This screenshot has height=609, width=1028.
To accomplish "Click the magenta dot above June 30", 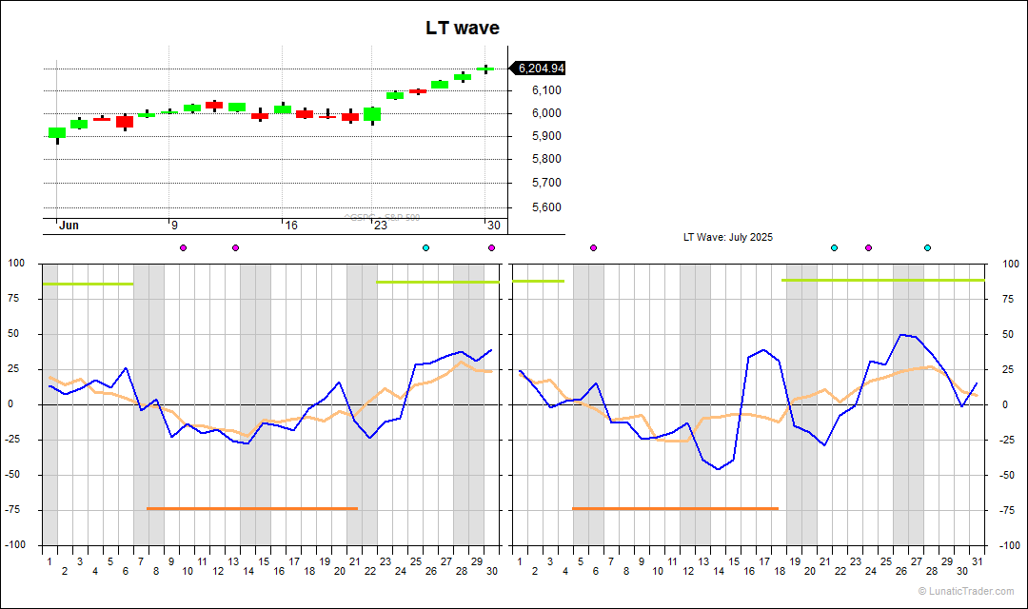I will (x=491, y=248).
